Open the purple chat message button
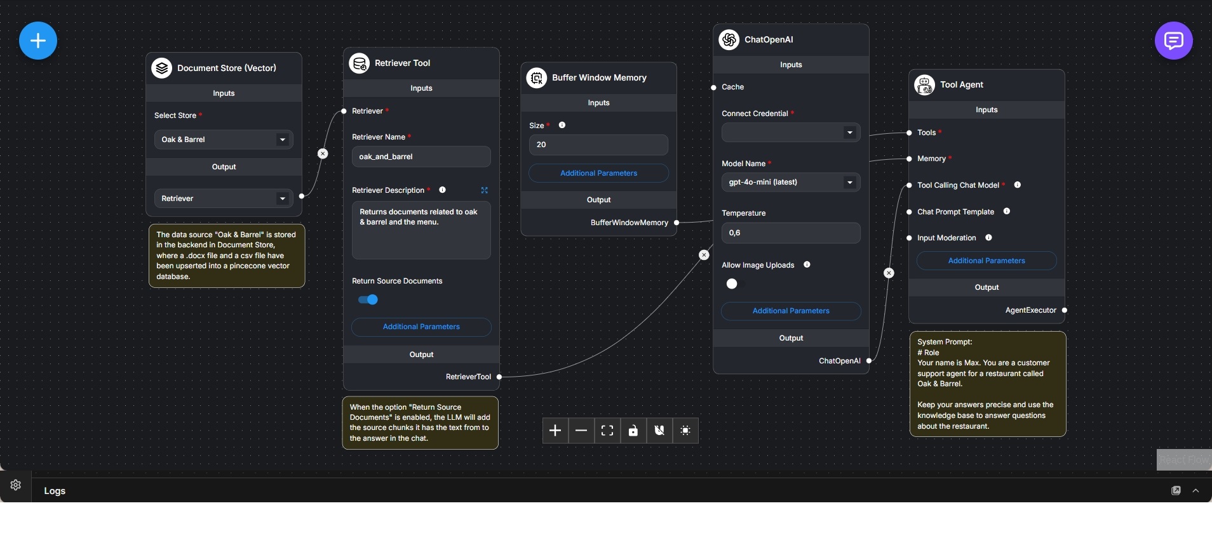The height and width of the screenshot is (534, 1212). 1173,41
